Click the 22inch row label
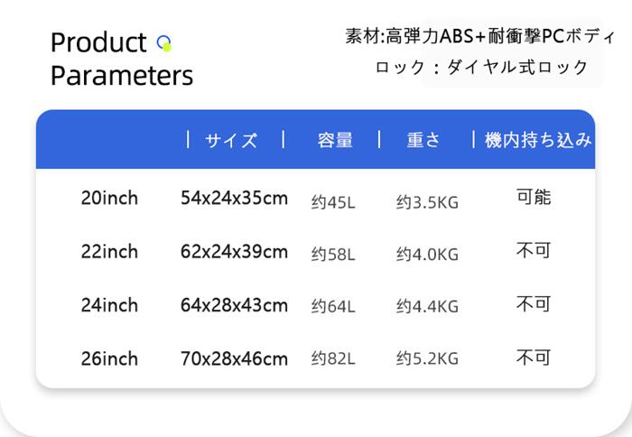This screenshot has height=437, width=632. 109,251
